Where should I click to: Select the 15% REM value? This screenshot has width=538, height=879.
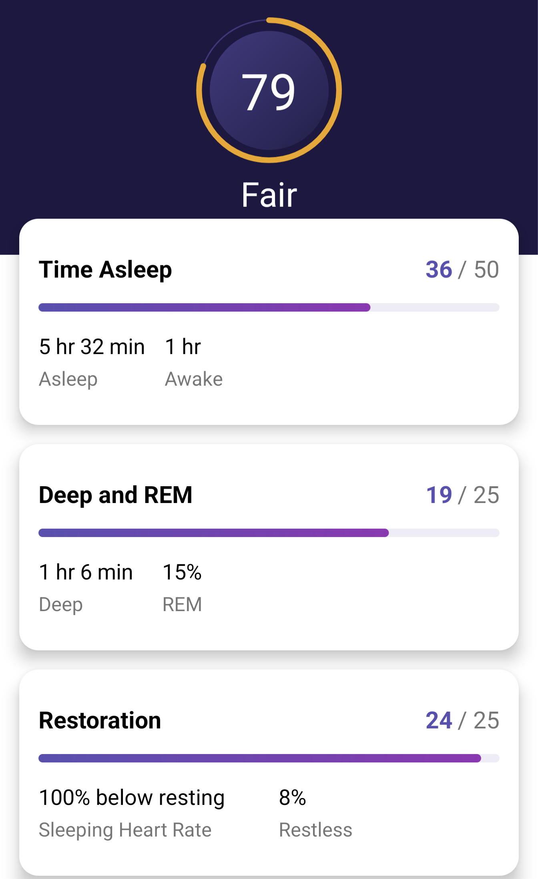click(182, 572)
